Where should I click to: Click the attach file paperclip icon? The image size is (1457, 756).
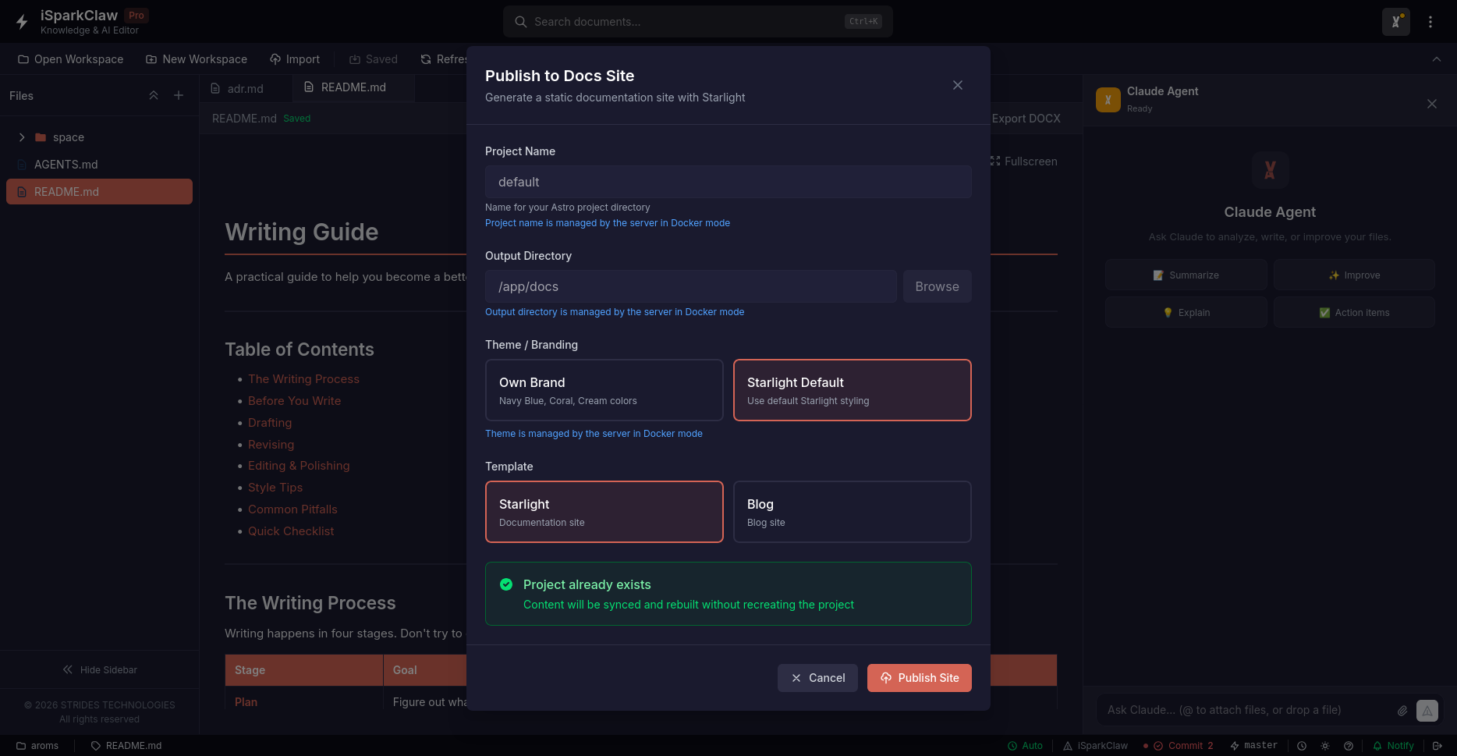tap(1402, 711)
